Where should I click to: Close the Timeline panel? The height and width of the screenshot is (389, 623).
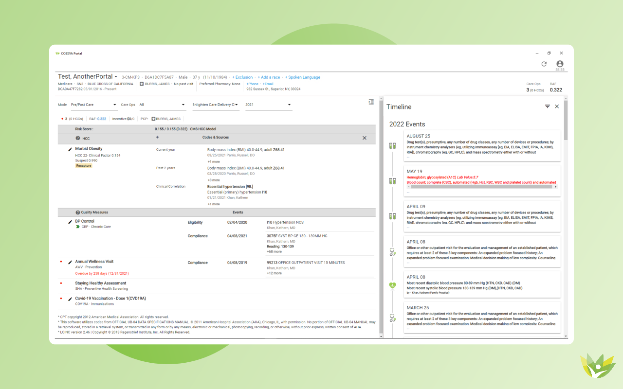click(557, 106)
